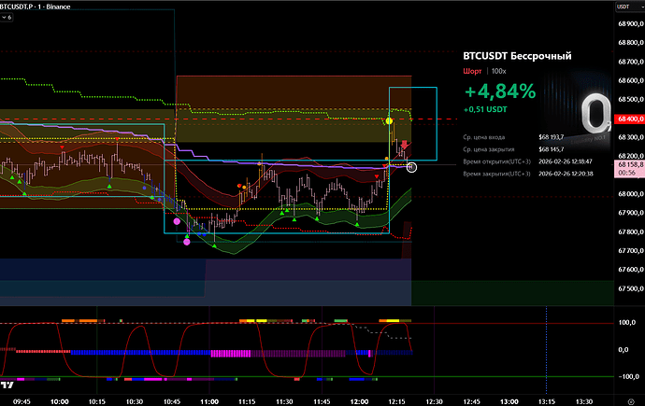Click the red 68 400,0 price label
This screenshot has width=645, height=406.
pos(628,119)
